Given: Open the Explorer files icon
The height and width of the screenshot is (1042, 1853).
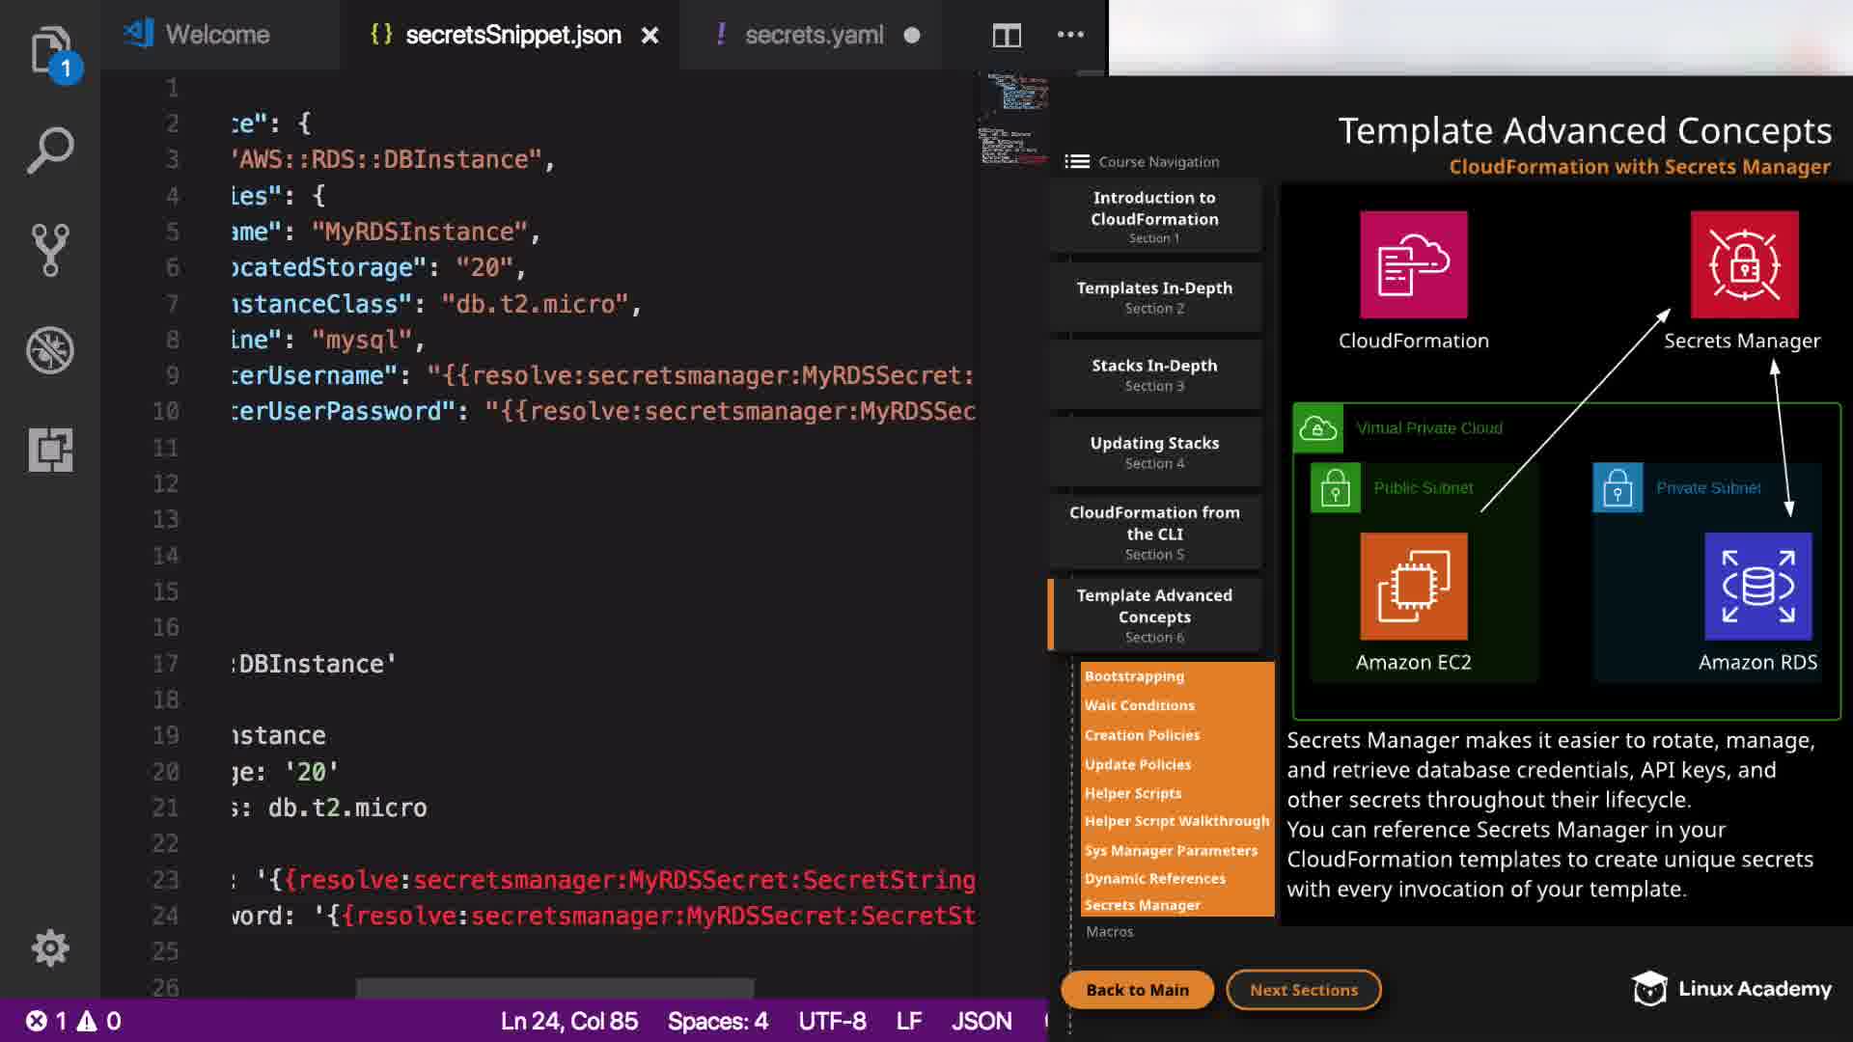Looking at the screenshot, I should pyautogui.click(x=50, y=50).
